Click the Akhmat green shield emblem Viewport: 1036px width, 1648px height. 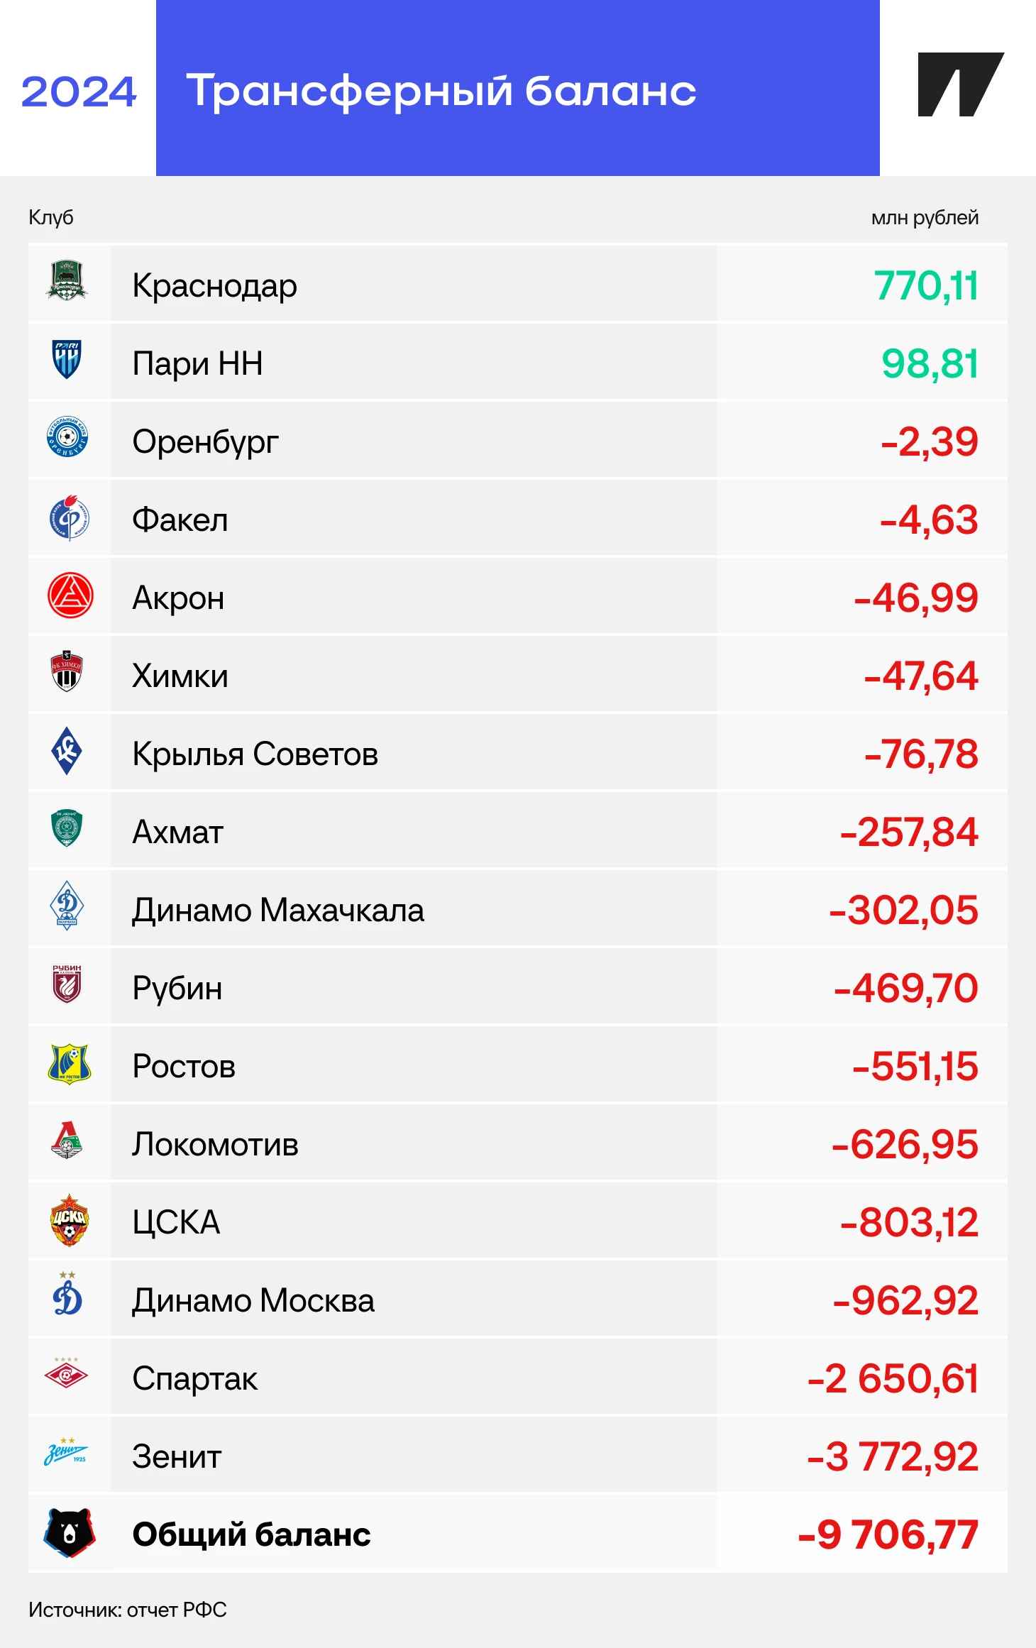tap(67, 828)
